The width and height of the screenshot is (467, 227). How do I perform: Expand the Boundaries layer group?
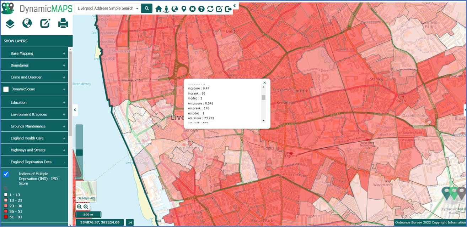[x=64, y=66]
